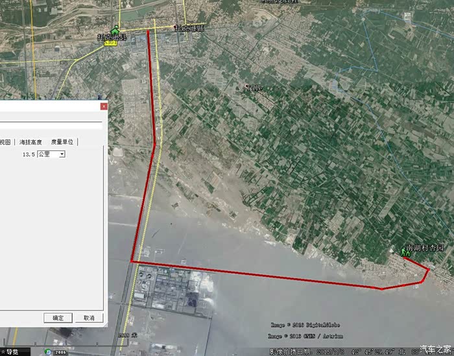Confirm the dialog with 确定
Screen dimensions: 454x356
[58, 318]
